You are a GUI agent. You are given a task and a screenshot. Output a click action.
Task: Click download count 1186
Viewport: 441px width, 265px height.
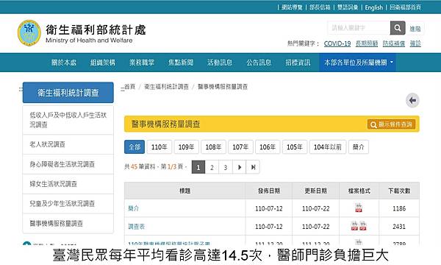399,208
